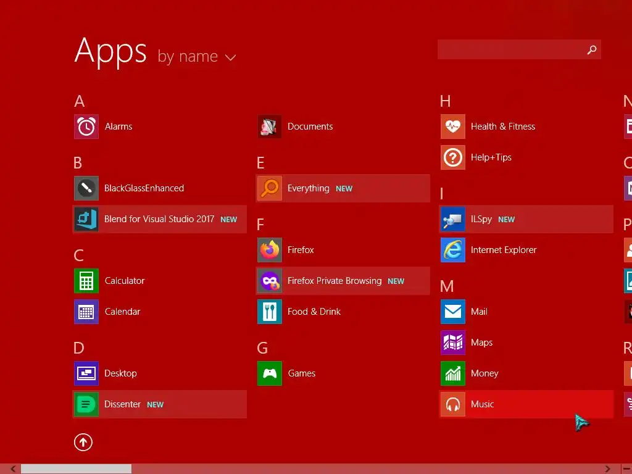
Task: Click the 'Games' label
Action: [301, 373]
